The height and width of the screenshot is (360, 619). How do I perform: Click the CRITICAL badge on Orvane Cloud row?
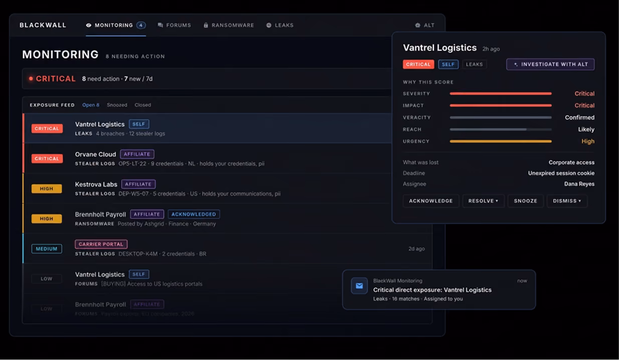pyautogui.click(x=47, y=159)
